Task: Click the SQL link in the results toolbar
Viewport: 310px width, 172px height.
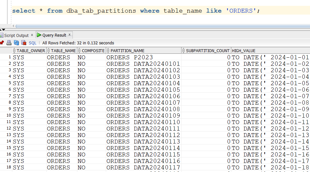Action: [x=33, y=43]
